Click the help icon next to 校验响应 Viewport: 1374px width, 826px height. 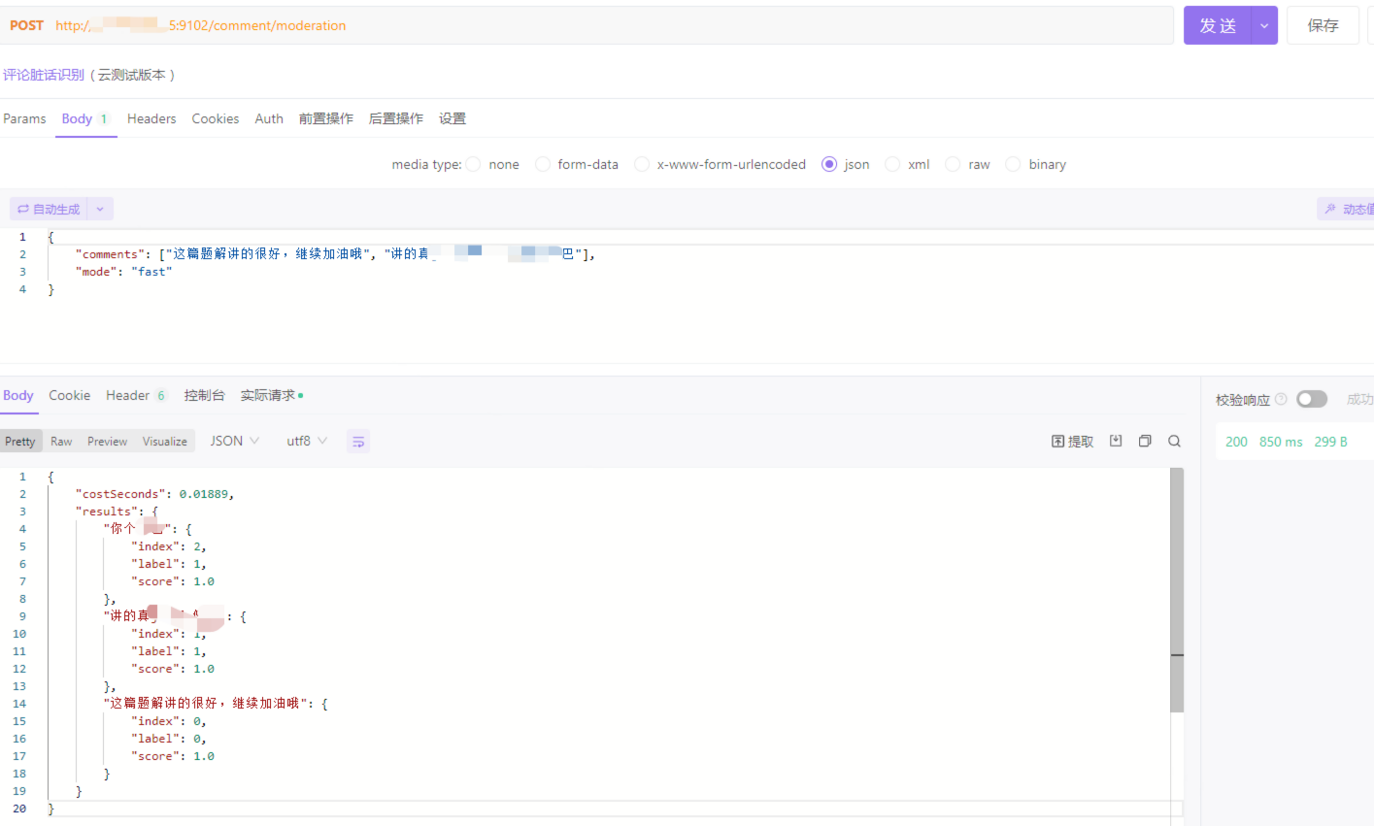1281,399
